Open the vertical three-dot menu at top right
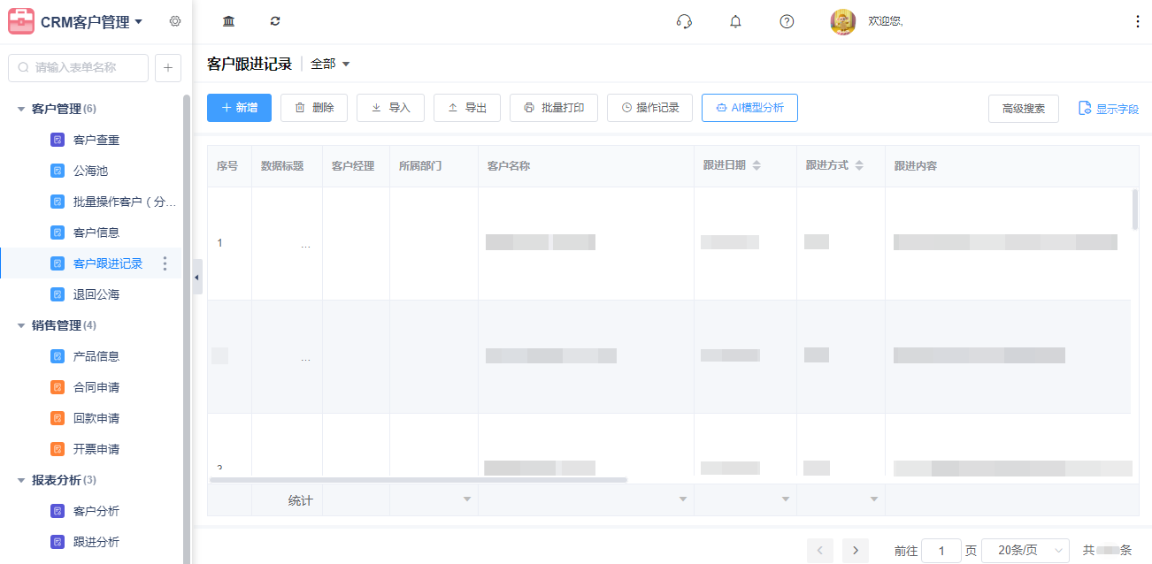Image resolution: width=1152 pixels, height=564 pixels. [x=1138, y=21]
